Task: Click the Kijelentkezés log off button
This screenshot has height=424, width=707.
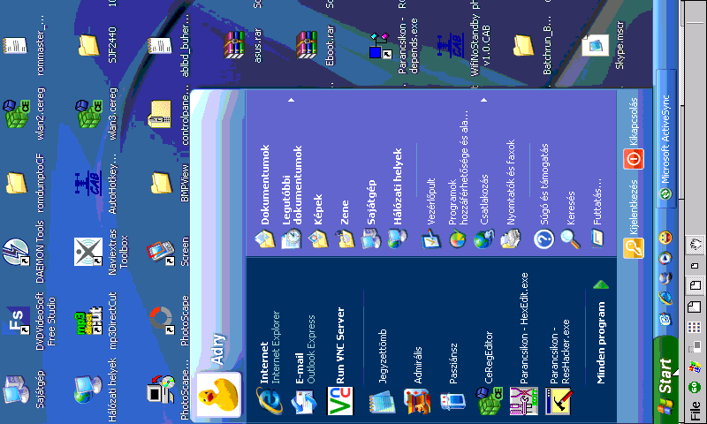Action: point(634,219)
